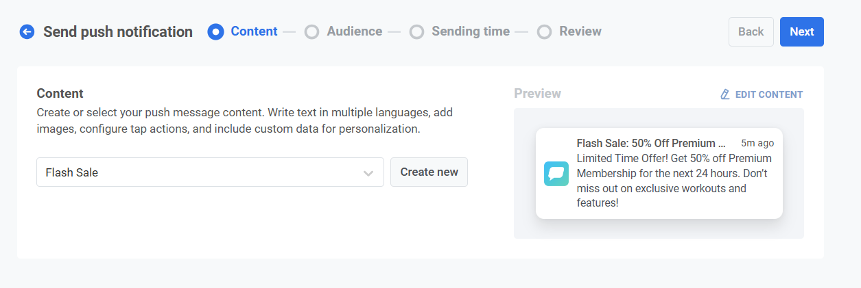Click the notification title in preview

pos(650,144)
